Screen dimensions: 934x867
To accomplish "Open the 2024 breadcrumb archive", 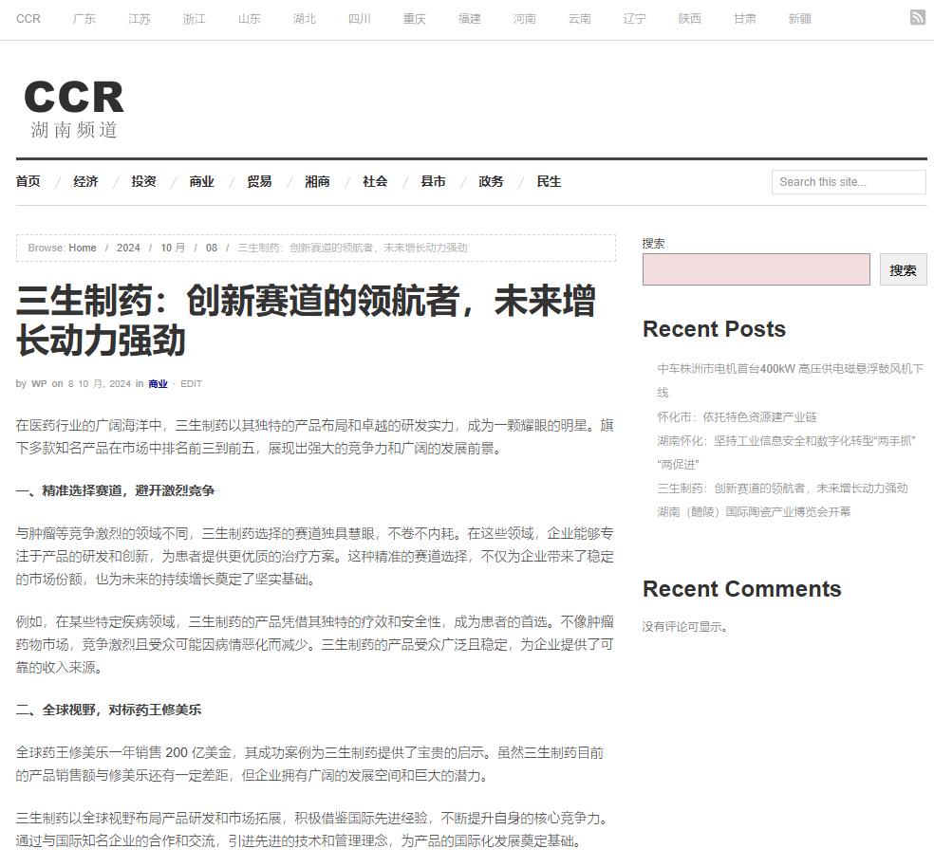I will (128, 248).
